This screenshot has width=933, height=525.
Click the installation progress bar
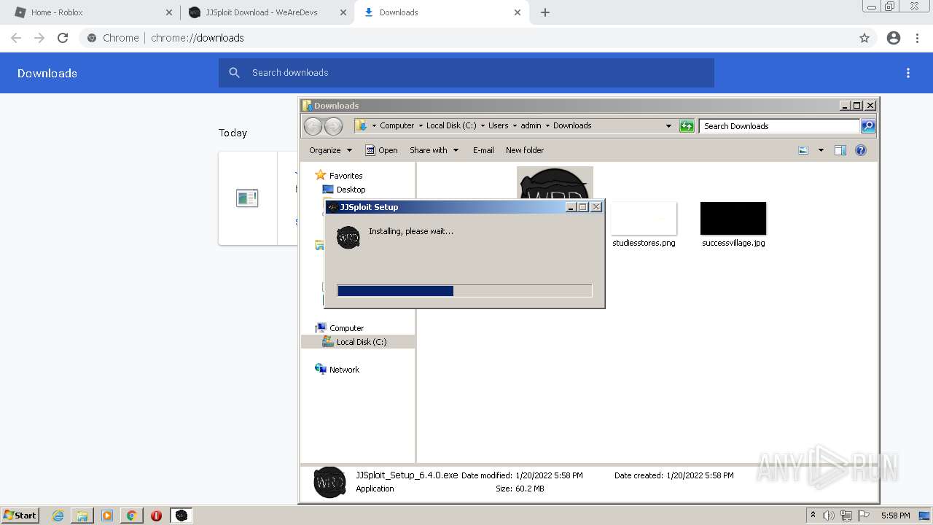coord(465,291)
